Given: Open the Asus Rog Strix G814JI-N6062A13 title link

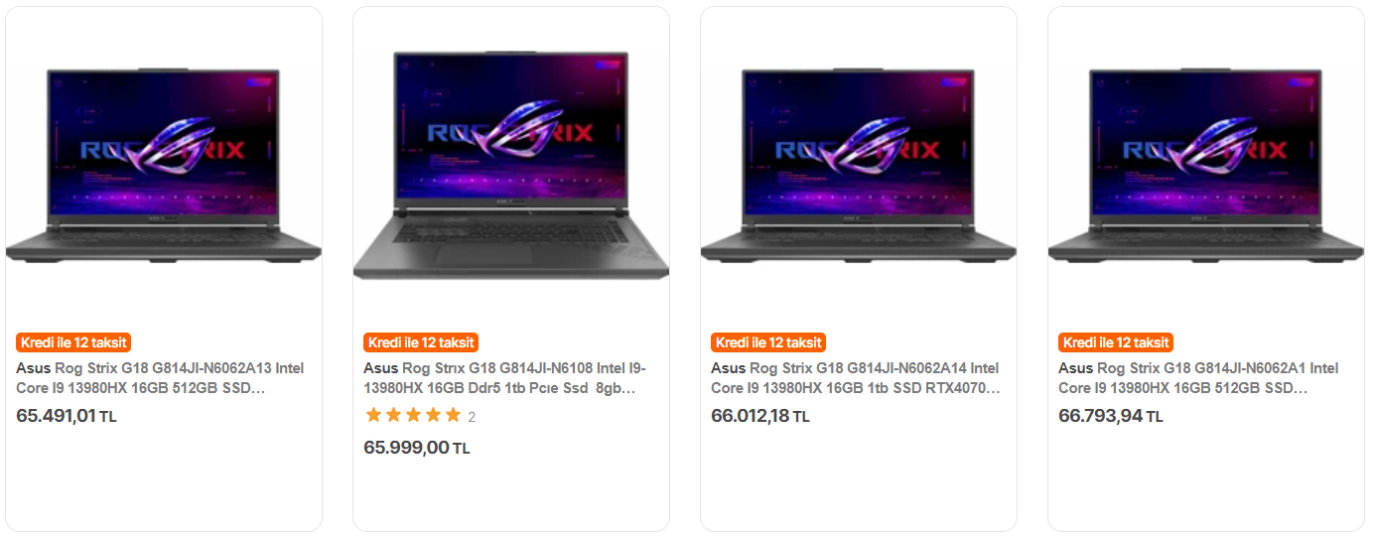Looking at the screenshot, I should tap(161, 378).
